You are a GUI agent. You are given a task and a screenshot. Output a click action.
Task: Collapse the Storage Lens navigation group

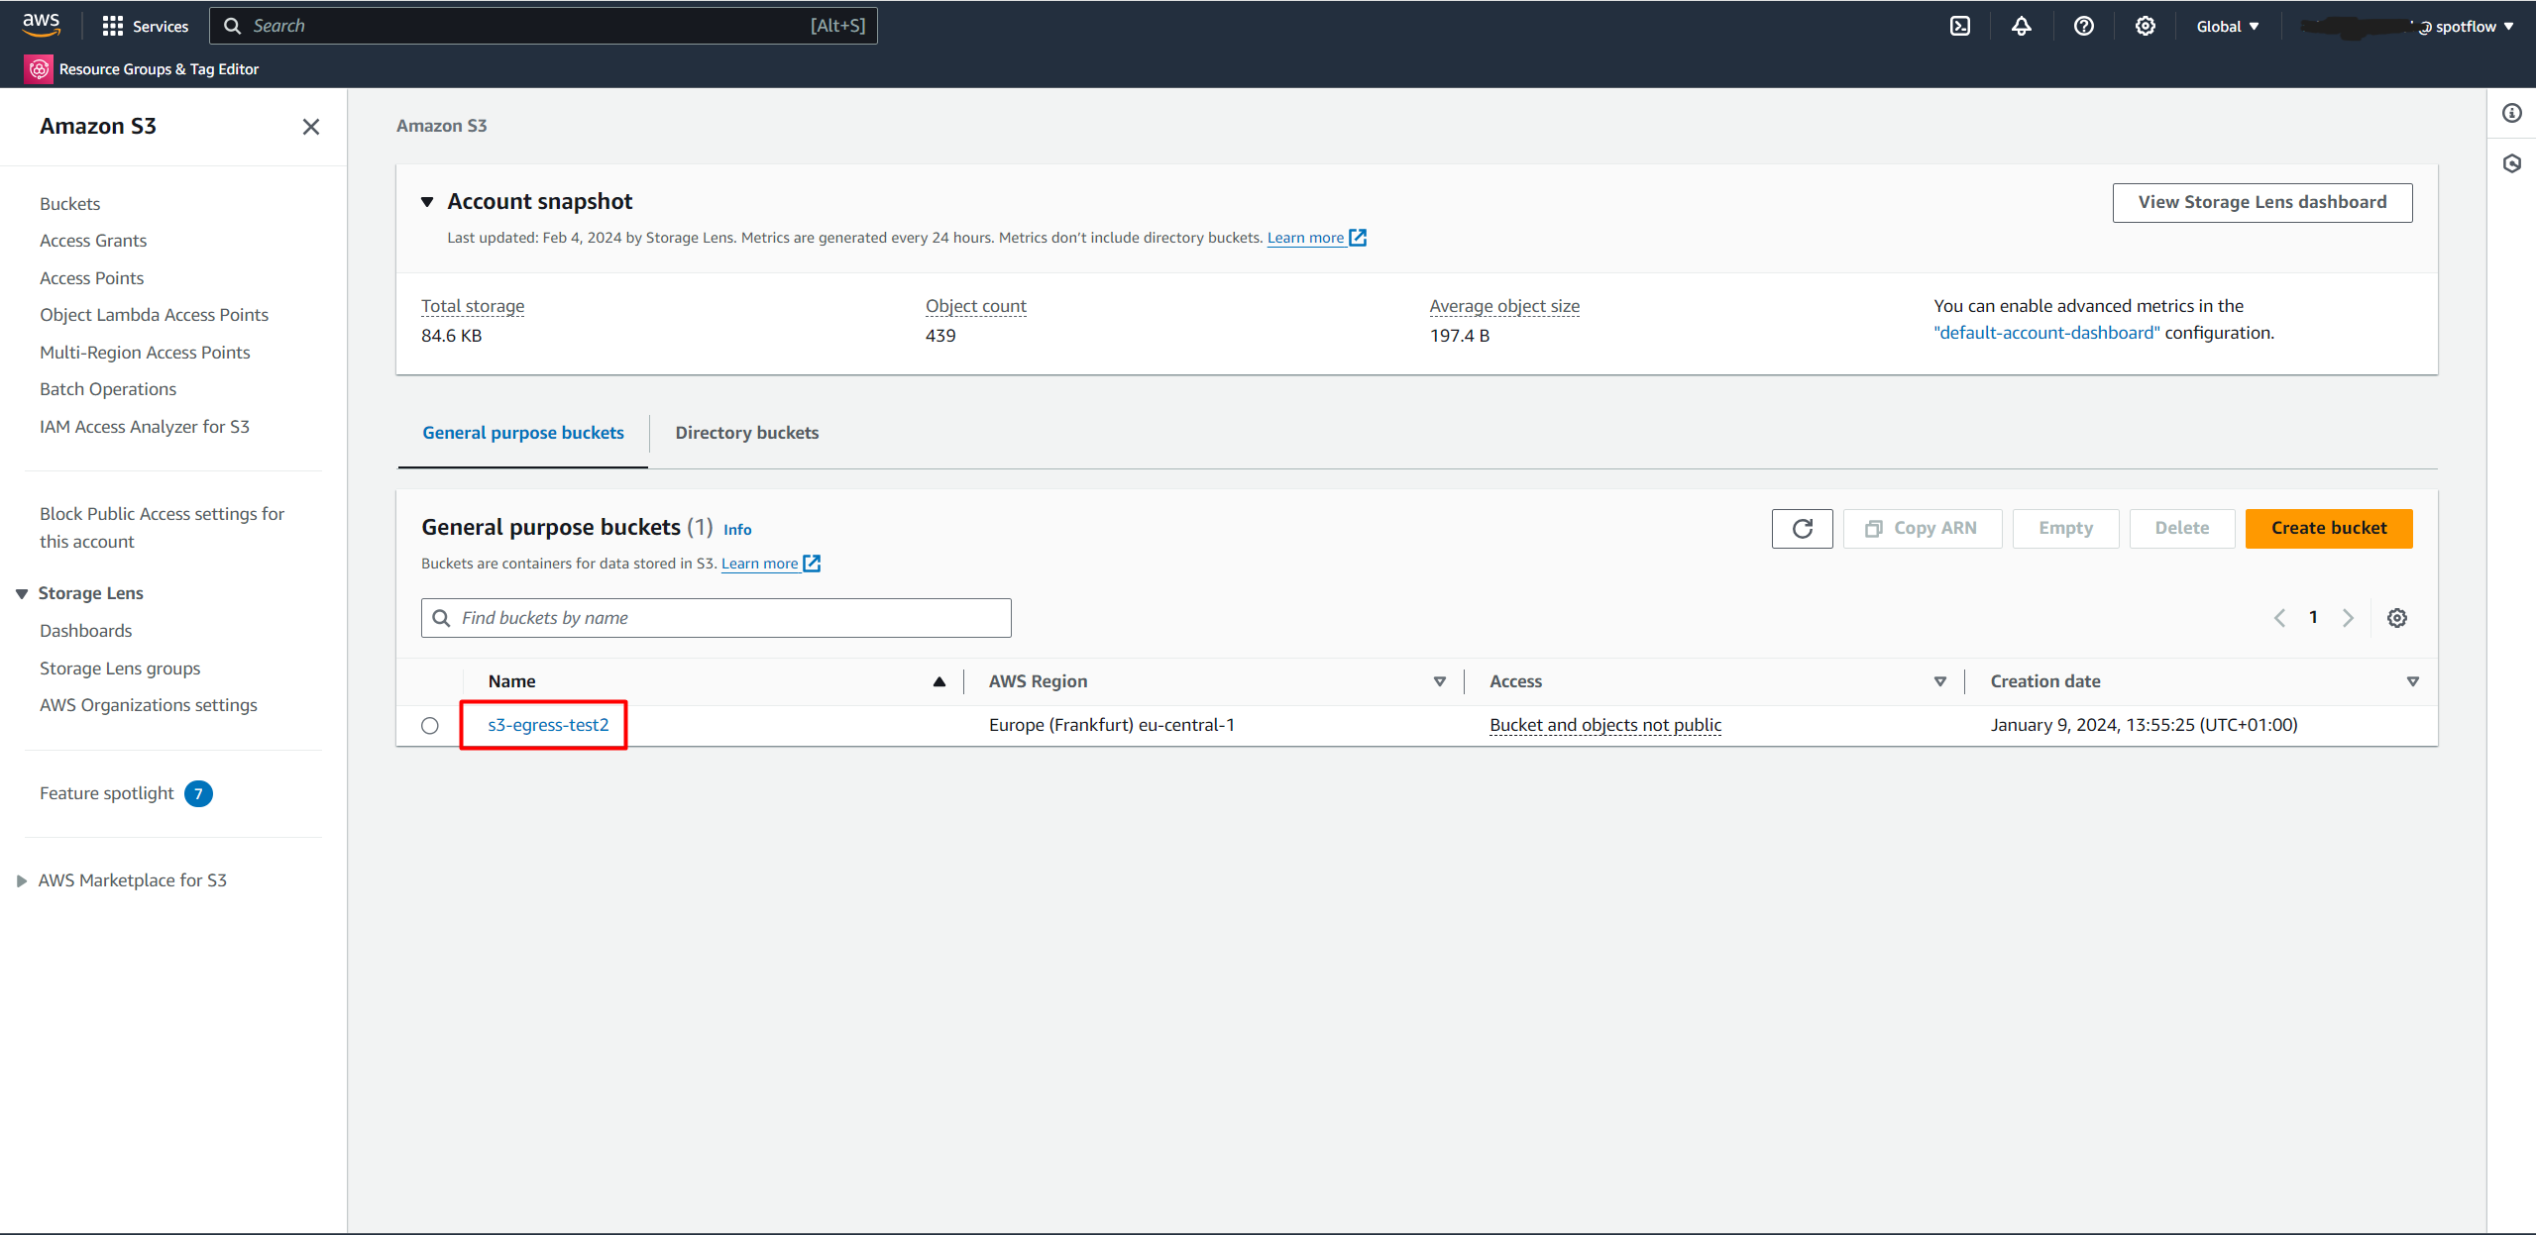point(22,593)
